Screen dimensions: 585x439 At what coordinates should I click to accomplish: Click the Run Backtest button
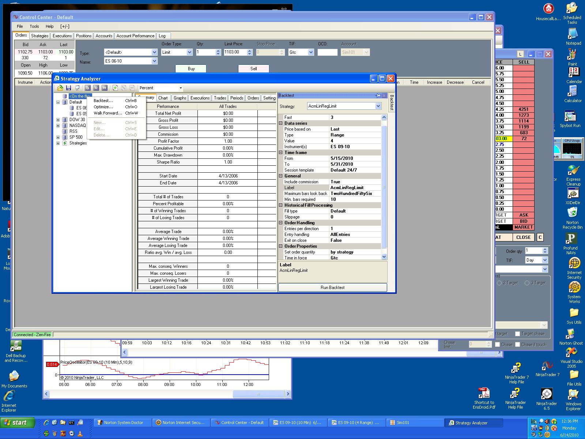coord(332,288)
